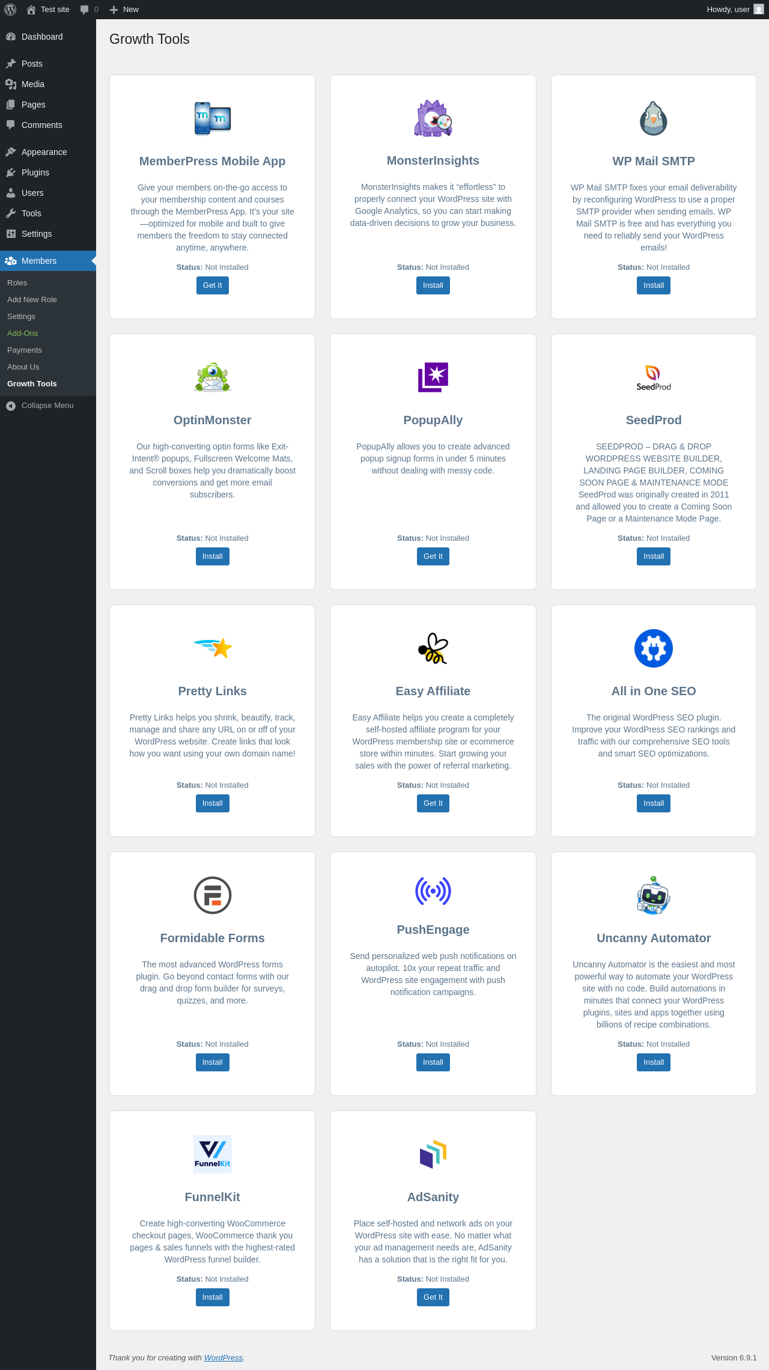
Task: Click the SeedProd logo
Action: [654, 377]
